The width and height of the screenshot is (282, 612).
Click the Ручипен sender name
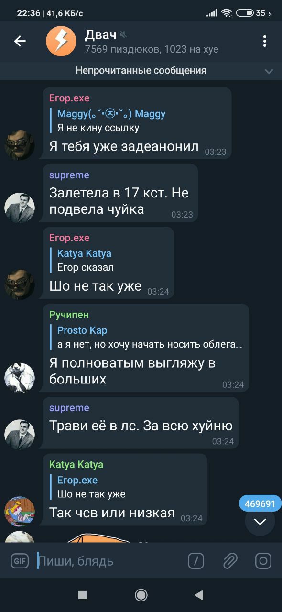(69, 315)
